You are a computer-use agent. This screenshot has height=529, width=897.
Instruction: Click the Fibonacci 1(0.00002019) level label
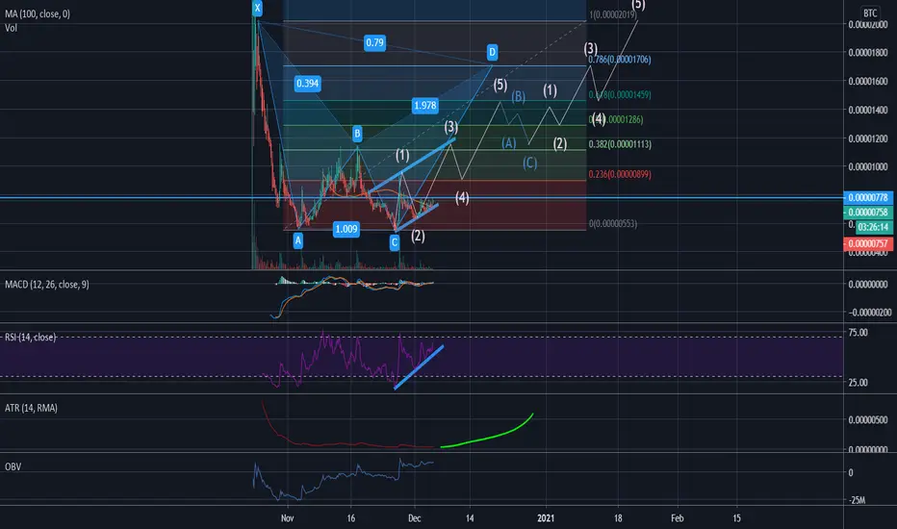tap(611, 14)
